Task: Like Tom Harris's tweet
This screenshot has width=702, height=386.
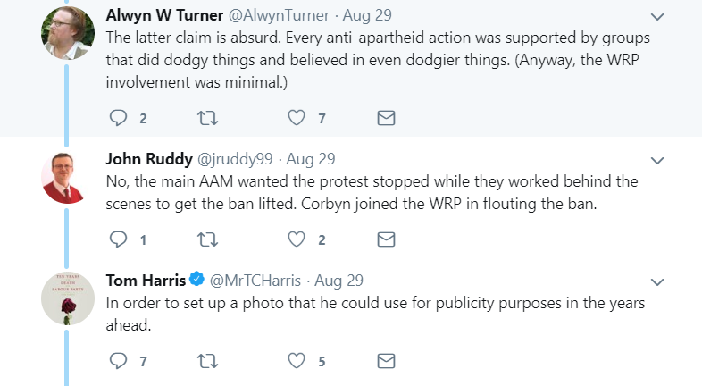Action: 297,361
